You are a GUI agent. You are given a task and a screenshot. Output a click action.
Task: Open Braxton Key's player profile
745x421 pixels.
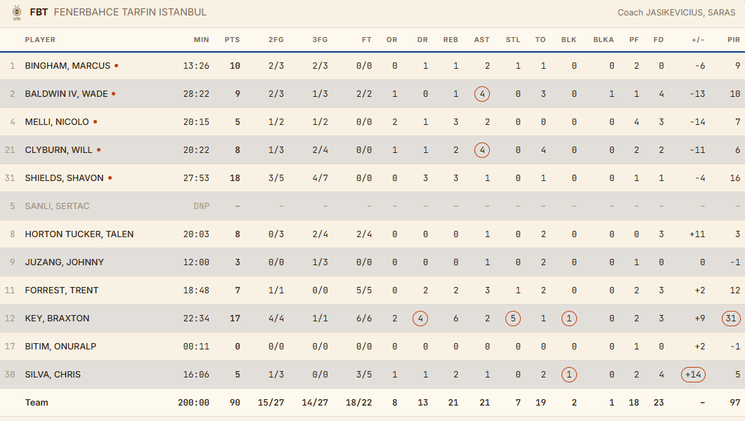coord(57,318)
